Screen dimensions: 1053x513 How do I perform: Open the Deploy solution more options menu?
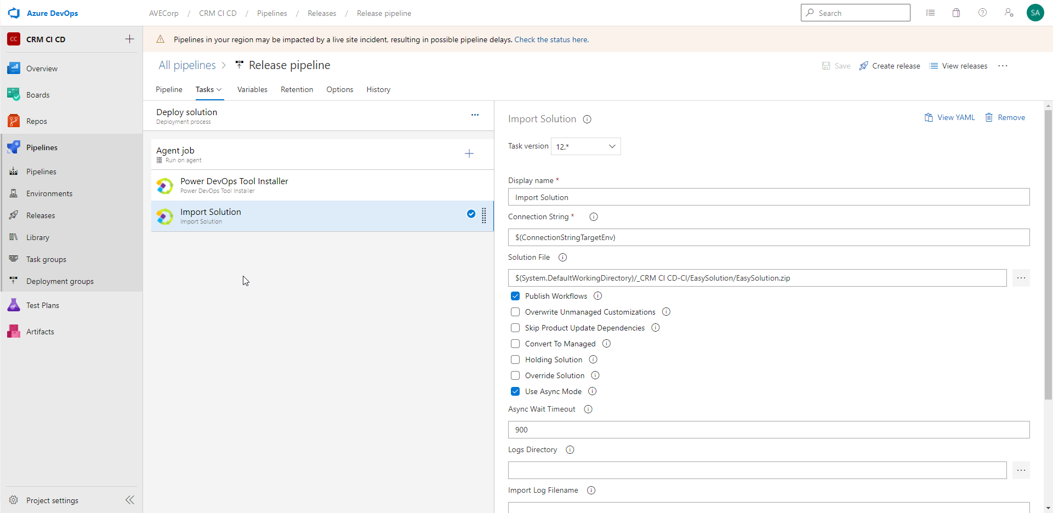(x=475, y=115)
